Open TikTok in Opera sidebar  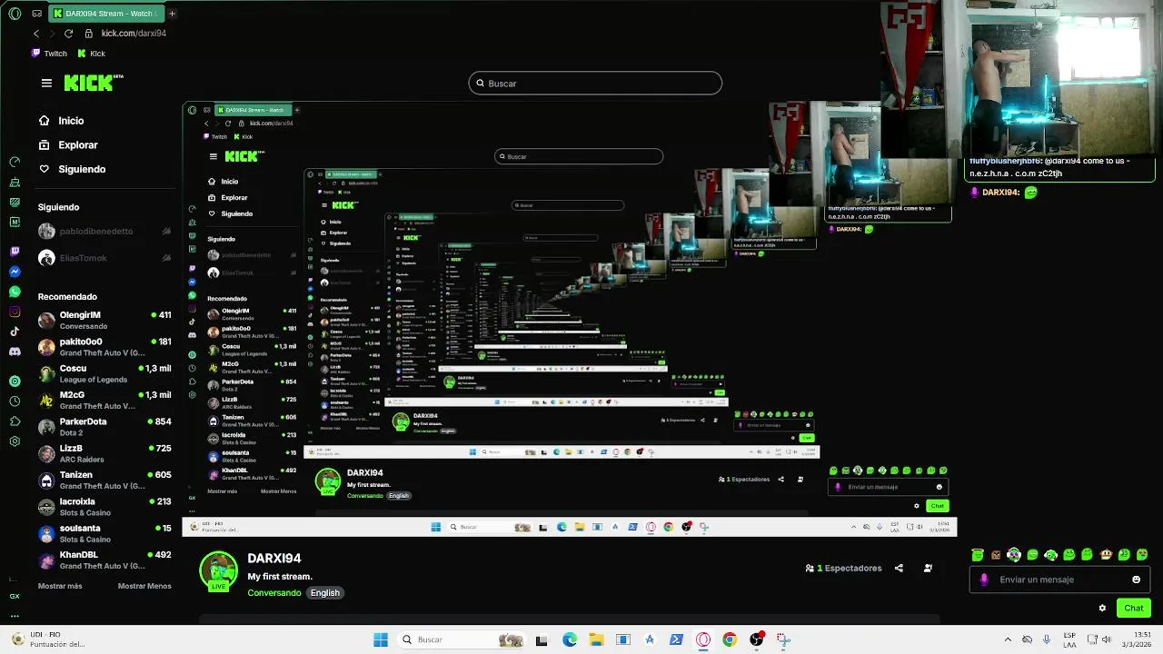pos(15,332)
